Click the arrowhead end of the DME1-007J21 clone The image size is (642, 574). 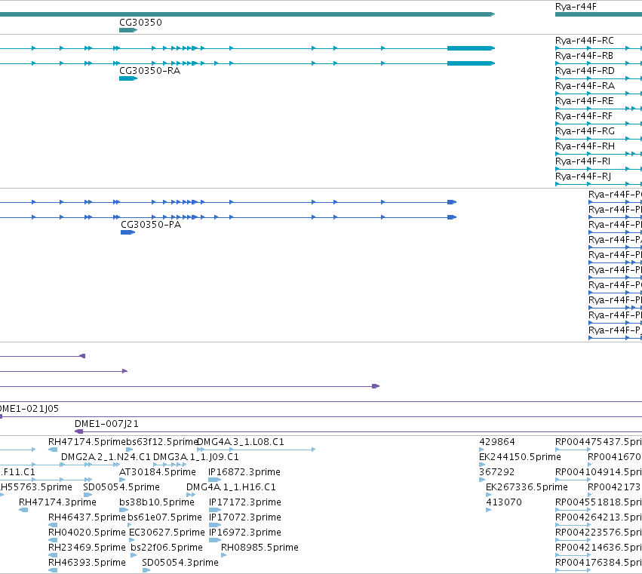pos(78,431)
